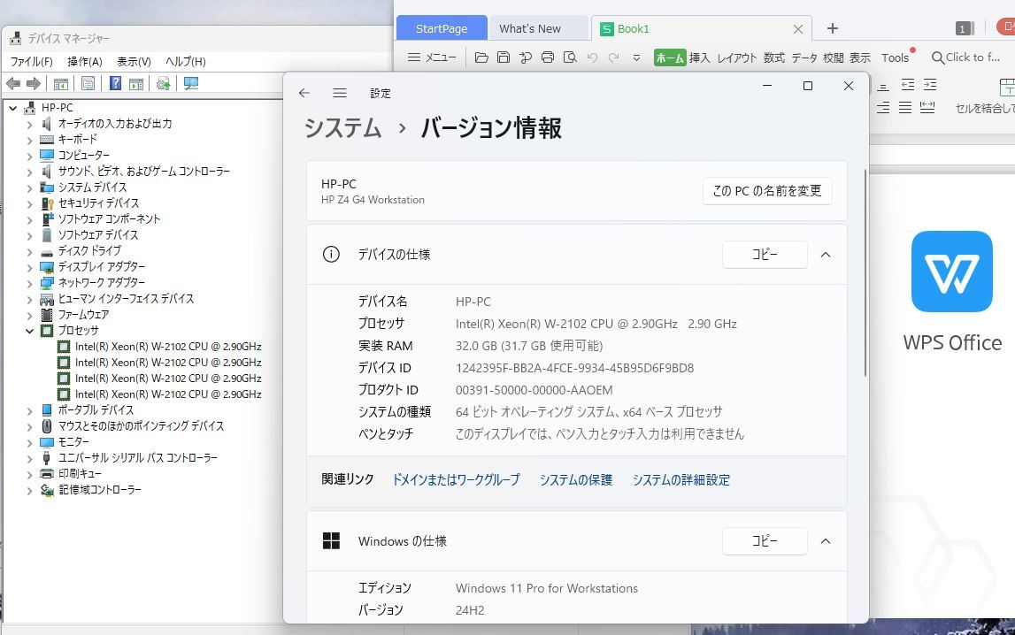The width and height of the screenshot is (1015, 635).
Task: Click the scan for hardware changes monitor icon
Action: pyautogui.click(x=191, y=83)
